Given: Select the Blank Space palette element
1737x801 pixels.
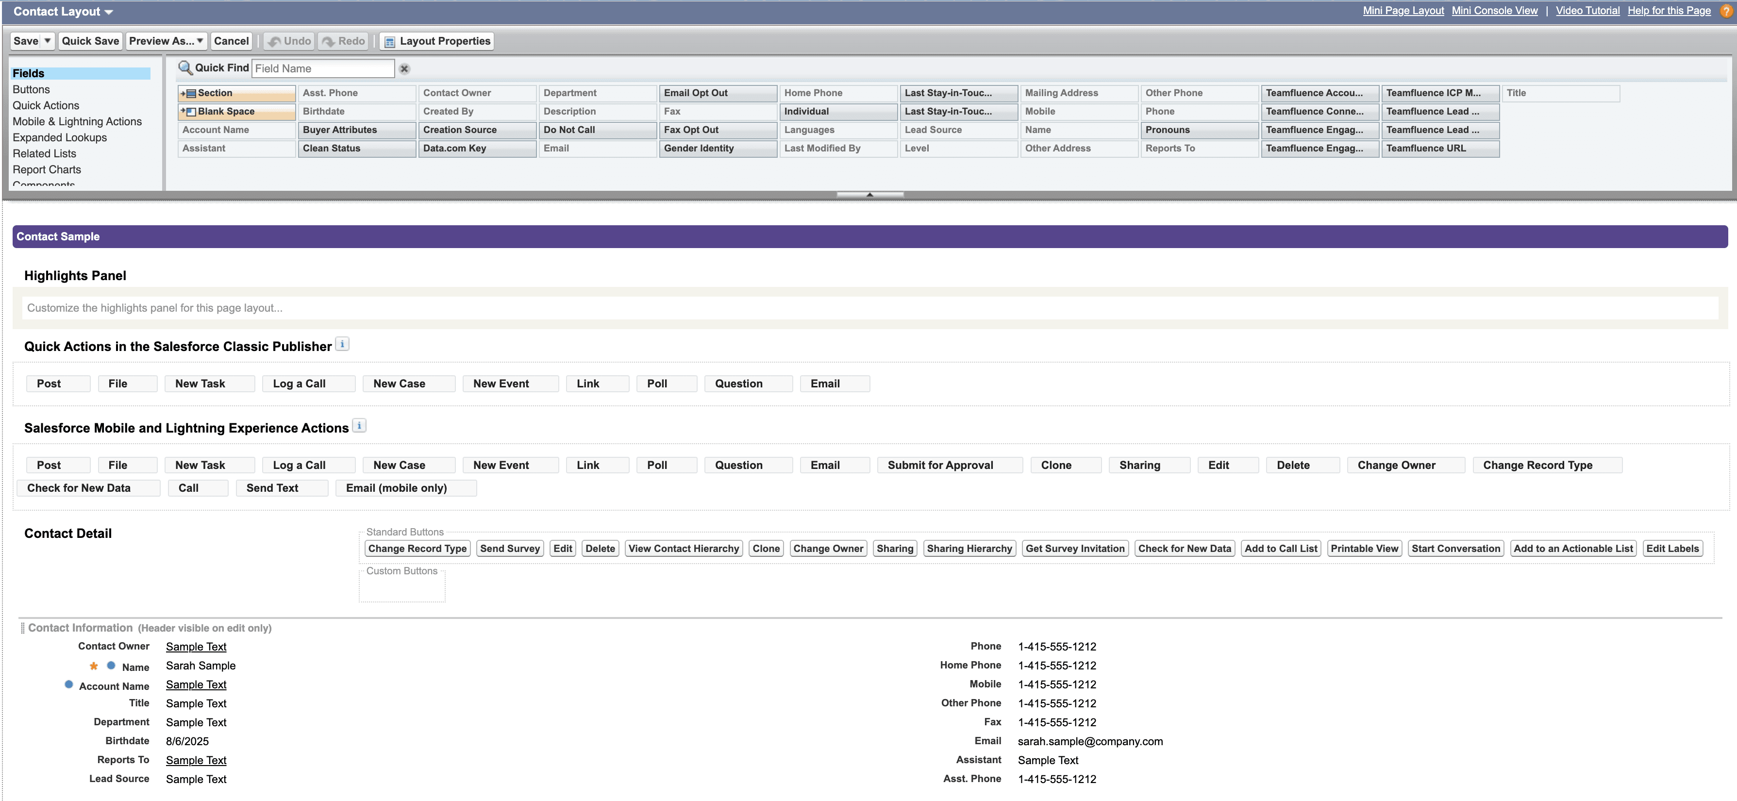Looking at the screenshot, I should tap(236, 111).
